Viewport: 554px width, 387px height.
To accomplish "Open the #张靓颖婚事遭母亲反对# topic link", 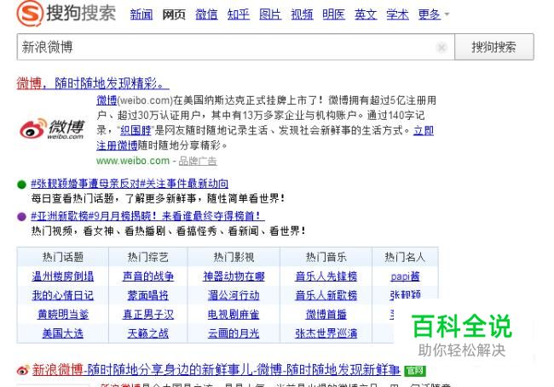I will point(130,183).
